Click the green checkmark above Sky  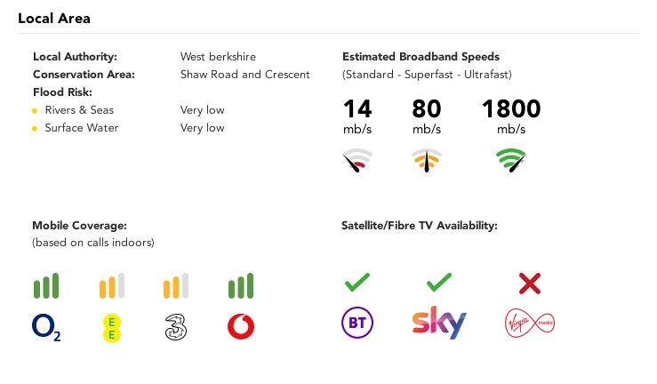pos(438,284)
